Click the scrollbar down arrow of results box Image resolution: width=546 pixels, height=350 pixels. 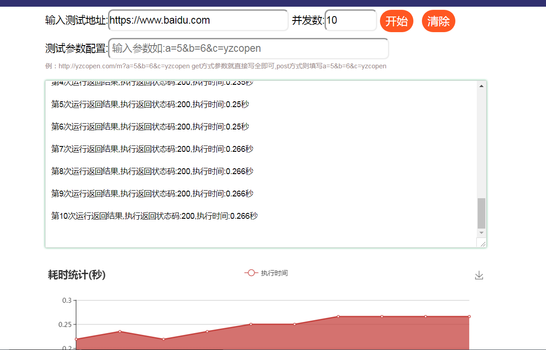[x=482, y=233]
